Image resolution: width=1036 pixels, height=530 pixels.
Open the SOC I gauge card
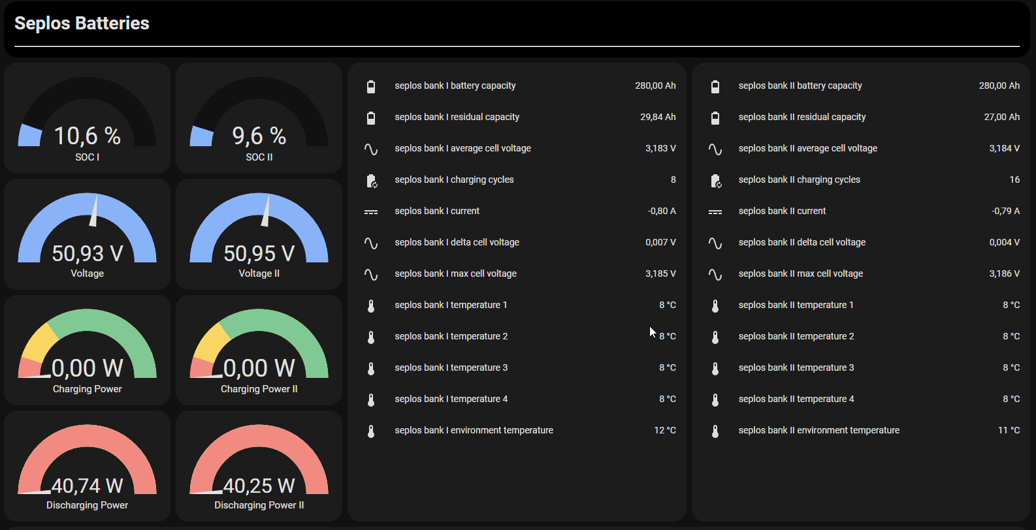(x=87, y=118)
